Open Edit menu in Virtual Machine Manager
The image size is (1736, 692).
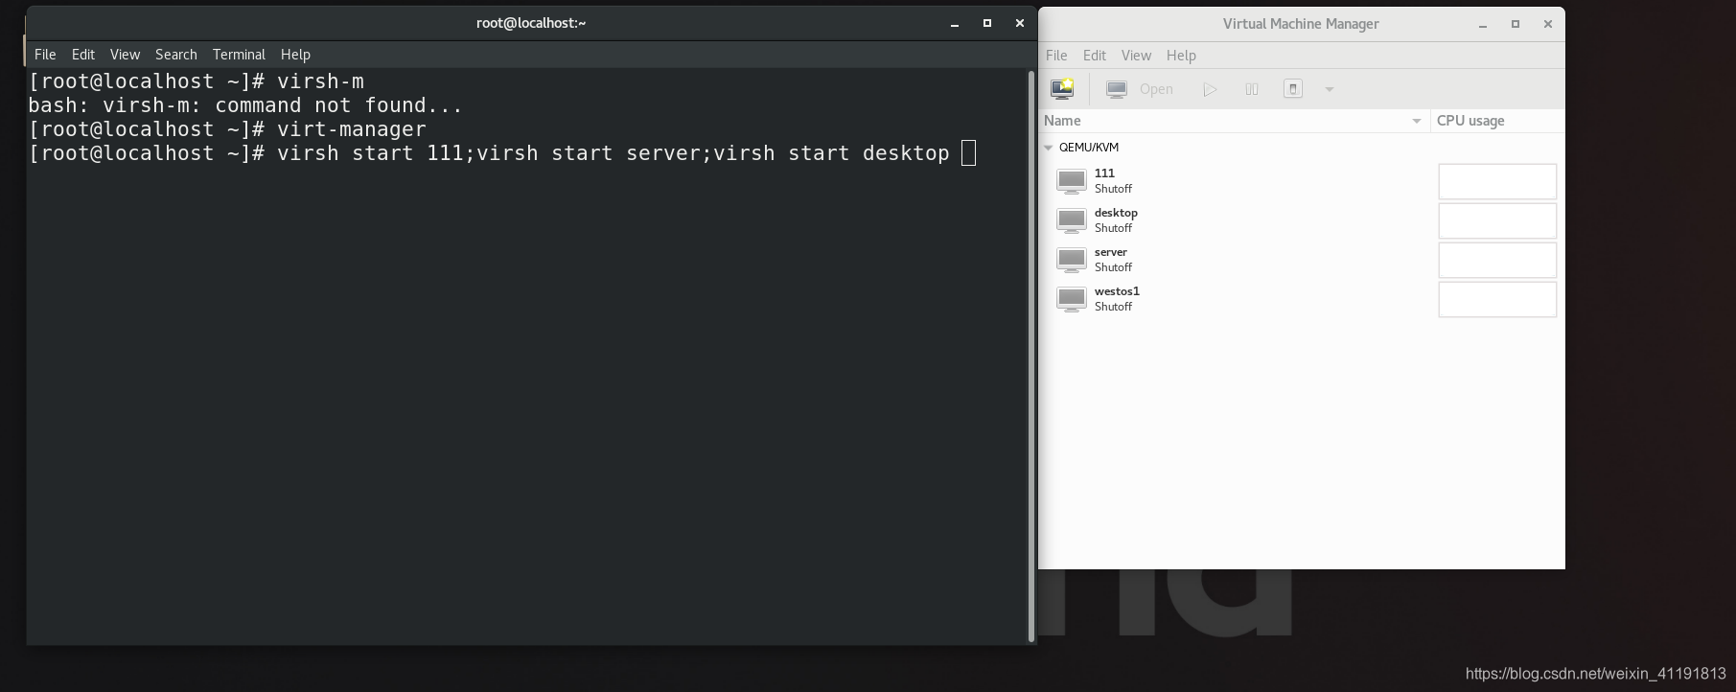tap(1095, 56)
